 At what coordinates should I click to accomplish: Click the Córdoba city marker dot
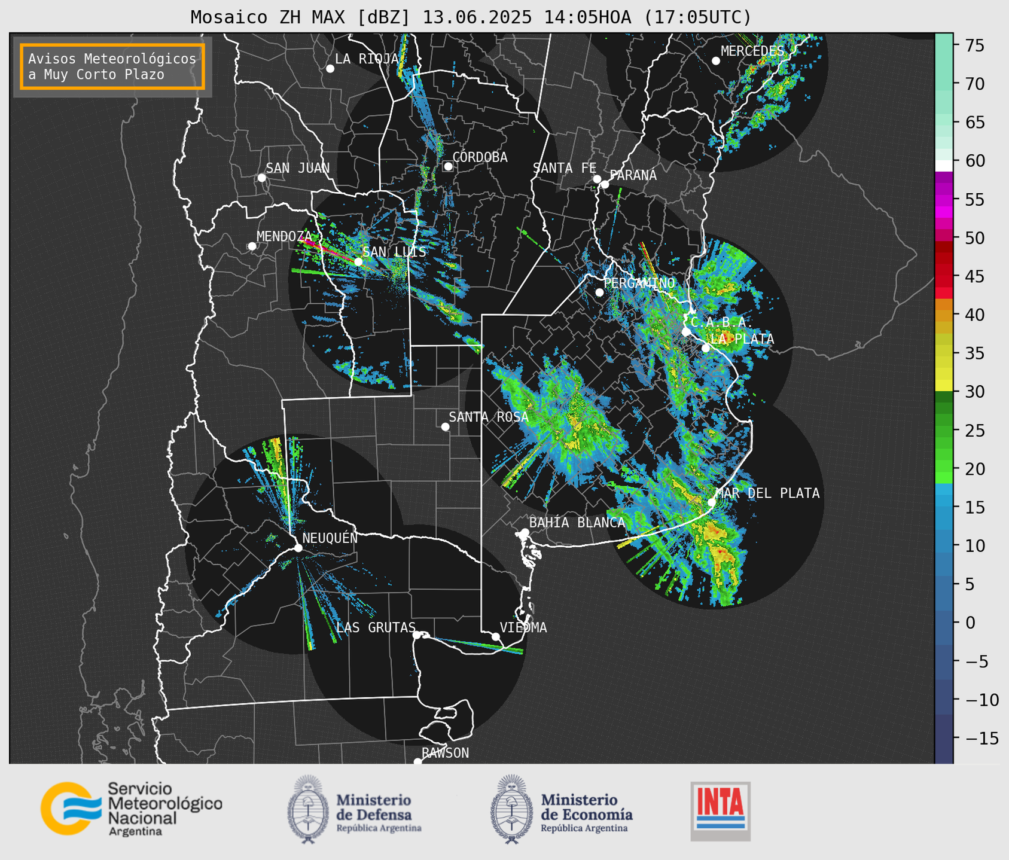click(x=448, y=166)
